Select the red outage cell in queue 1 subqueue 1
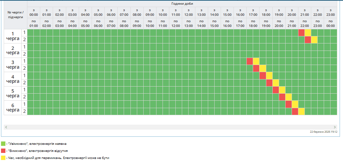Image resolution: width=343 pixels, height=161 pixels. point(301,33)
